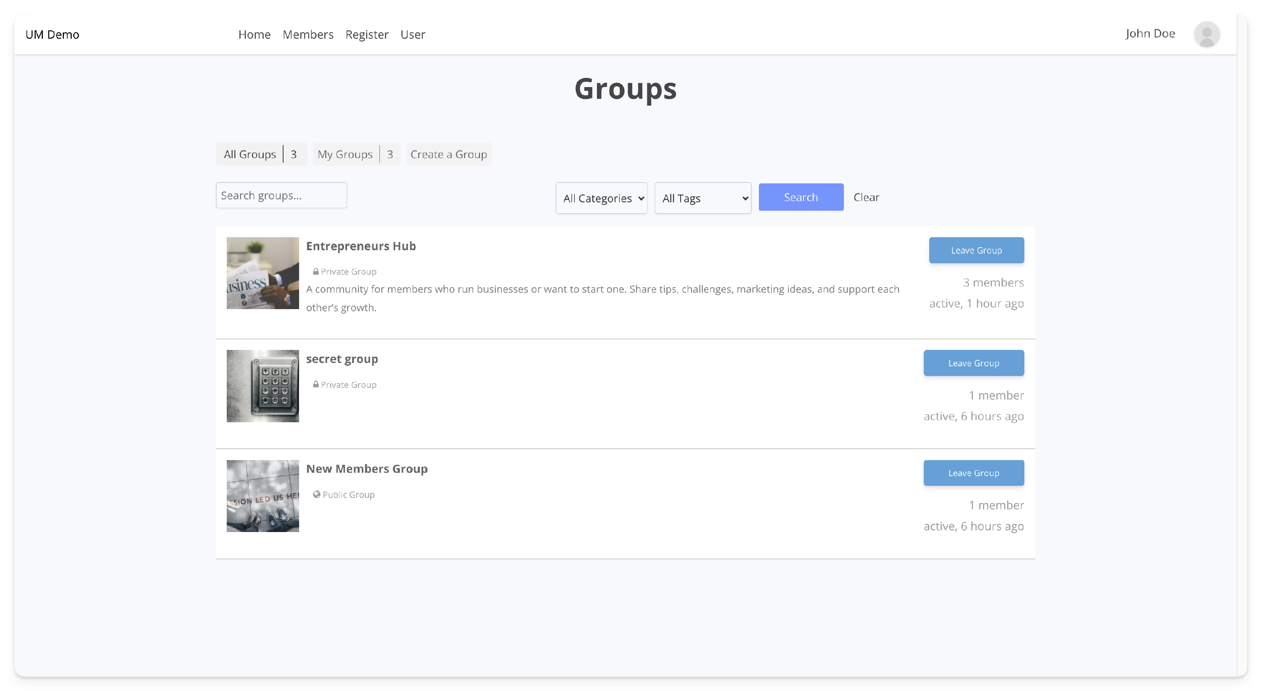Expand the All Tags dropdown
This screenshot has height=691, width=1262.
[x=703, y=198]
